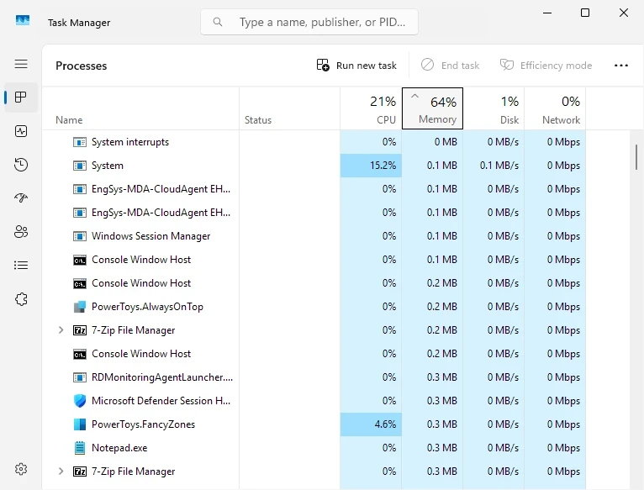Click Windows Session Manager 0 Mbps cell
The image size is (644, 490).
[x=555, y=236]
